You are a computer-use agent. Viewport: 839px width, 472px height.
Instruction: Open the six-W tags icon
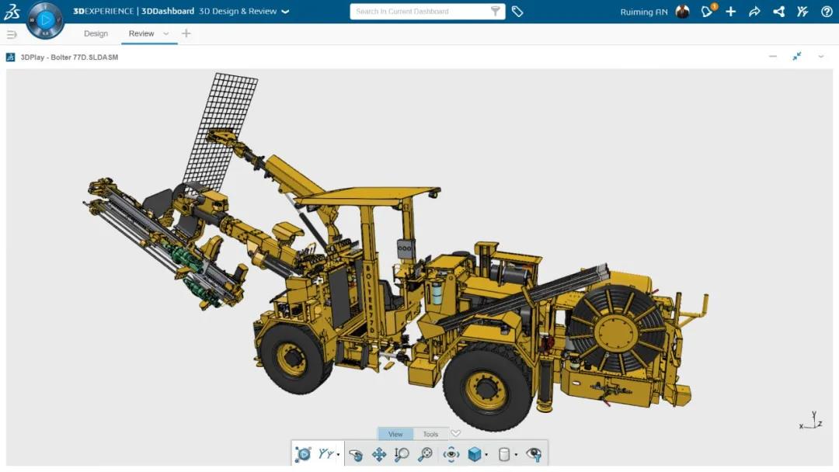click(517, 11)
